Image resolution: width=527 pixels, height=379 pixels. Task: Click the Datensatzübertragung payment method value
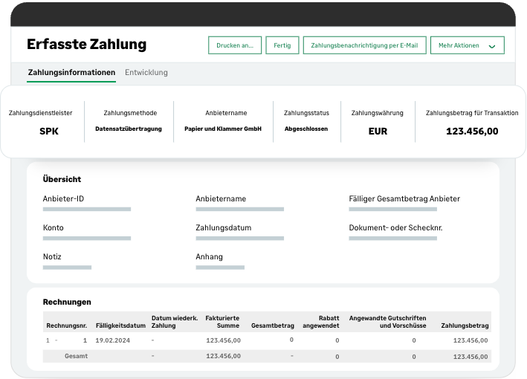[x=129, y=129]
